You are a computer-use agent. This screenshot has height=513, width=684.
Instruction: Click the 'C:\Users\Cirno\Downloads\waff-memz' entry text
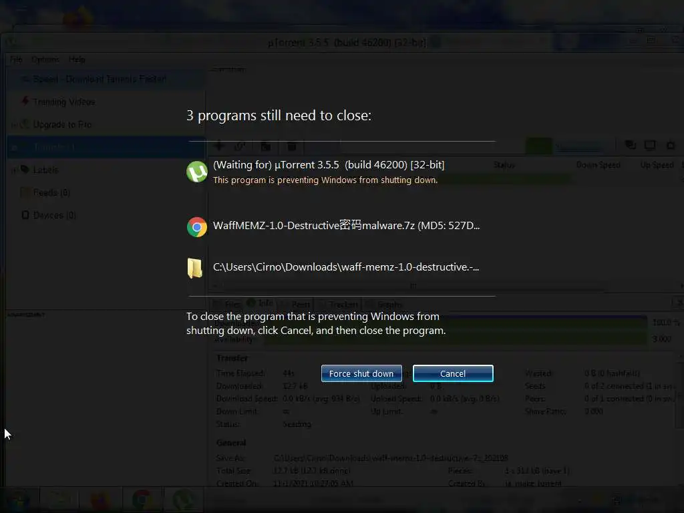pyautogui.click(x=346, y=267)
